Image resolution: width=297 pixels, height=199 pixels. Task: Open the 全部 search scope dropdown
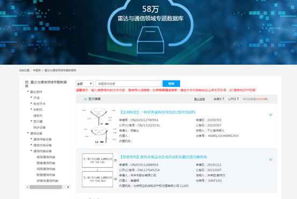[x=85, y=84]
